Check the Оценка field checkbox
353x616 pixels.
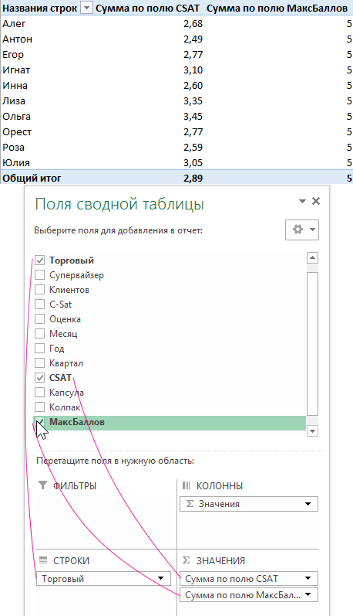[39, 319]
